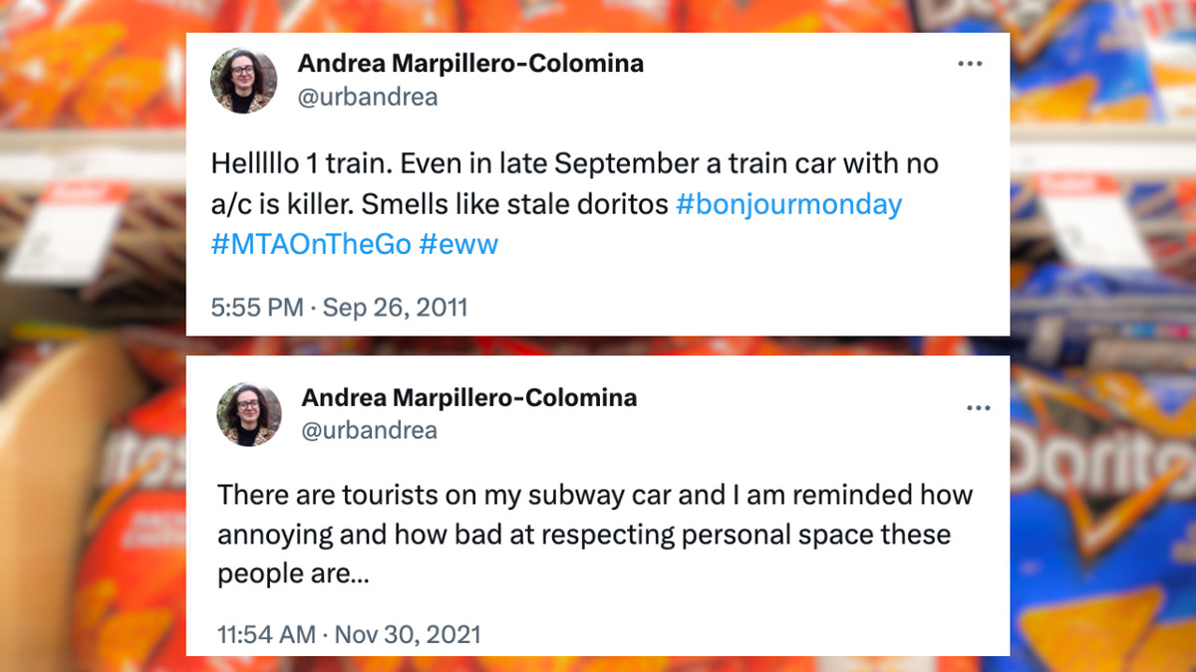Click the display name on the 2011 tweet
This screenshot has width=1196, height=672.
470,64
